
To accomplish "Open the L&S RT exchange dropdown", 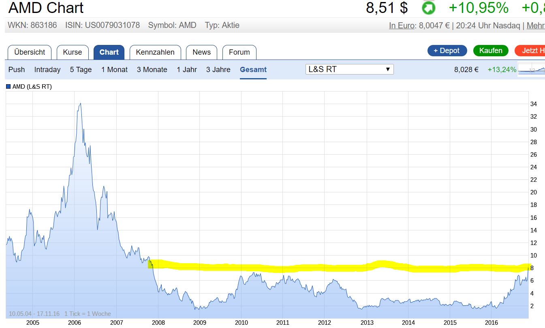I will coord(349,69).
